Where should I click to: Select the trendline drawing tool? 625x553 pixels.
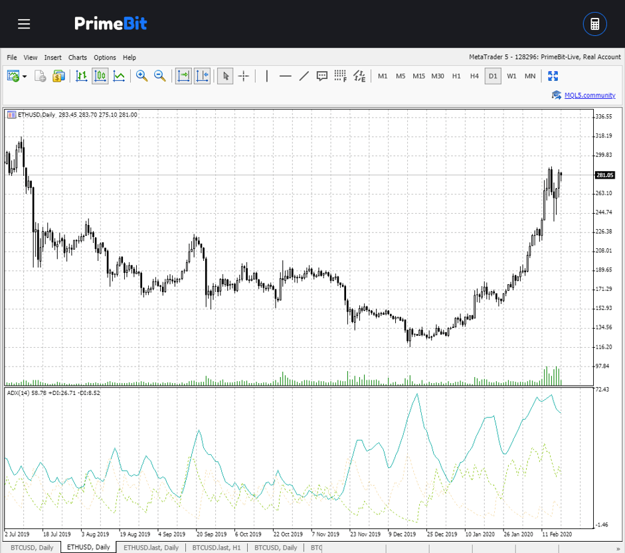[x=304, y=76]
